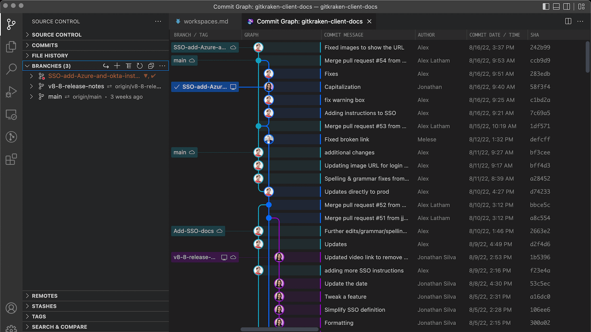
Task: Create a new branch using the plus icon
Action: coord(117,66)
